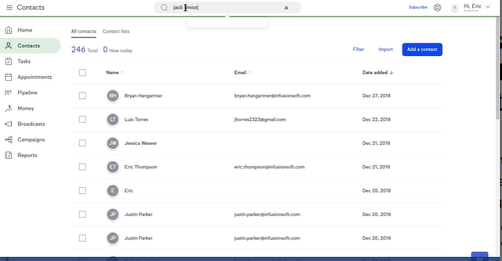Click the Campaigns flow icon
The width and height of the screenshot is (502, 261).
pyautogui.click(x=8, y=139)
